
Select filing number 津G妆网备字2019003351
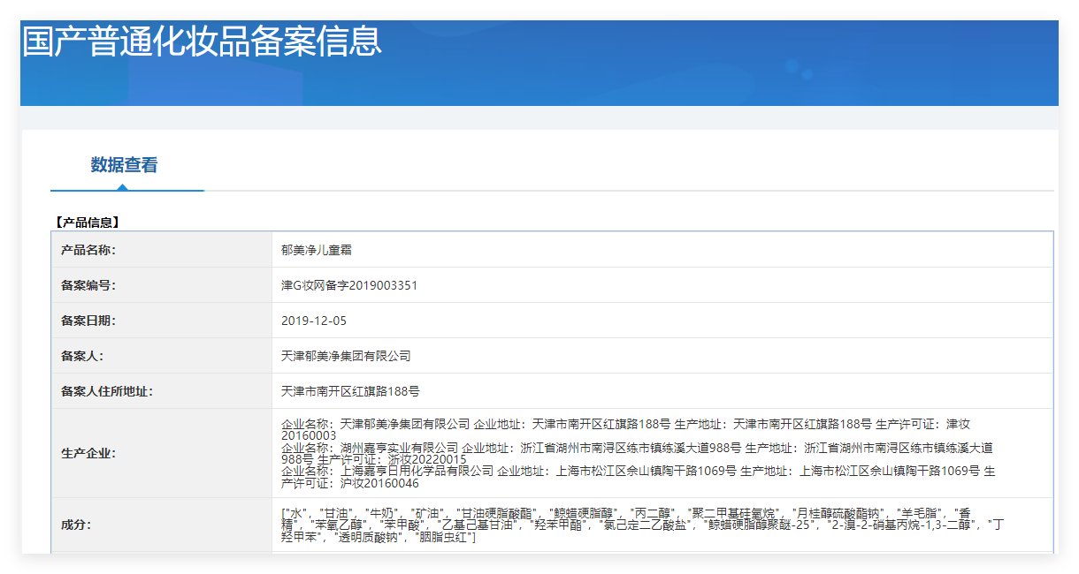point(348,285)
